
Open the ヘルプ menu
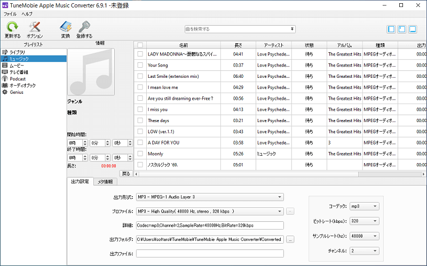pos(27,14)
